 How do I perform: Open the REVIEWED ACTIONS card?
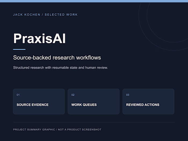(x=148, y=102)
